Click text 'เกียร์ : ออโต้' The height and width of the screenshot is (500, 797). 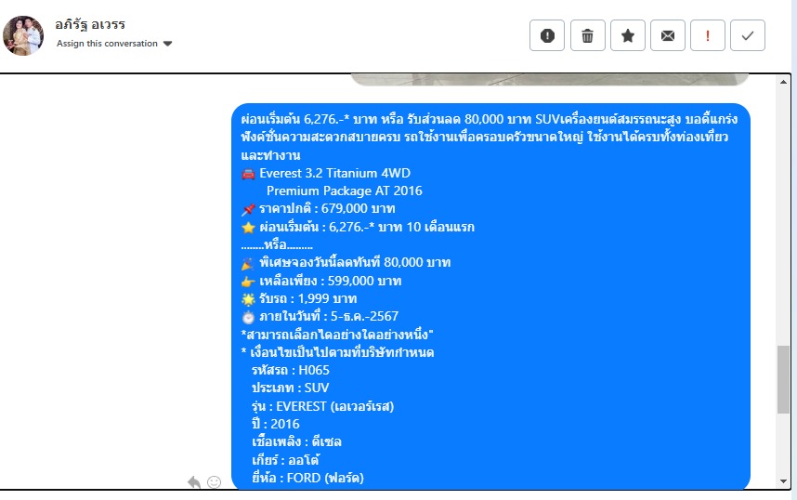pyautogui.click(x=285, y=460)
